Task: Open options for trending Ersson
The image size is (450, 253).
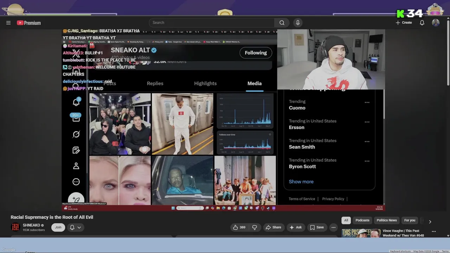Action: point(367,122)
